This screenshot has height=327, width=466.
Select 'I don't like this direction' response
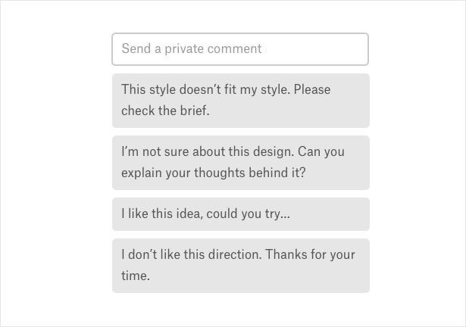point(240,265)
